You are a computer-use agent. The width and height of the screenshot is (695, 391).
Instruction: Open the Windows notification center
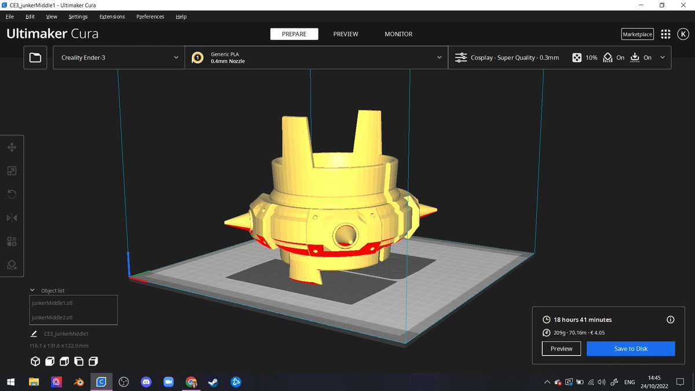(x=681, y=382)
